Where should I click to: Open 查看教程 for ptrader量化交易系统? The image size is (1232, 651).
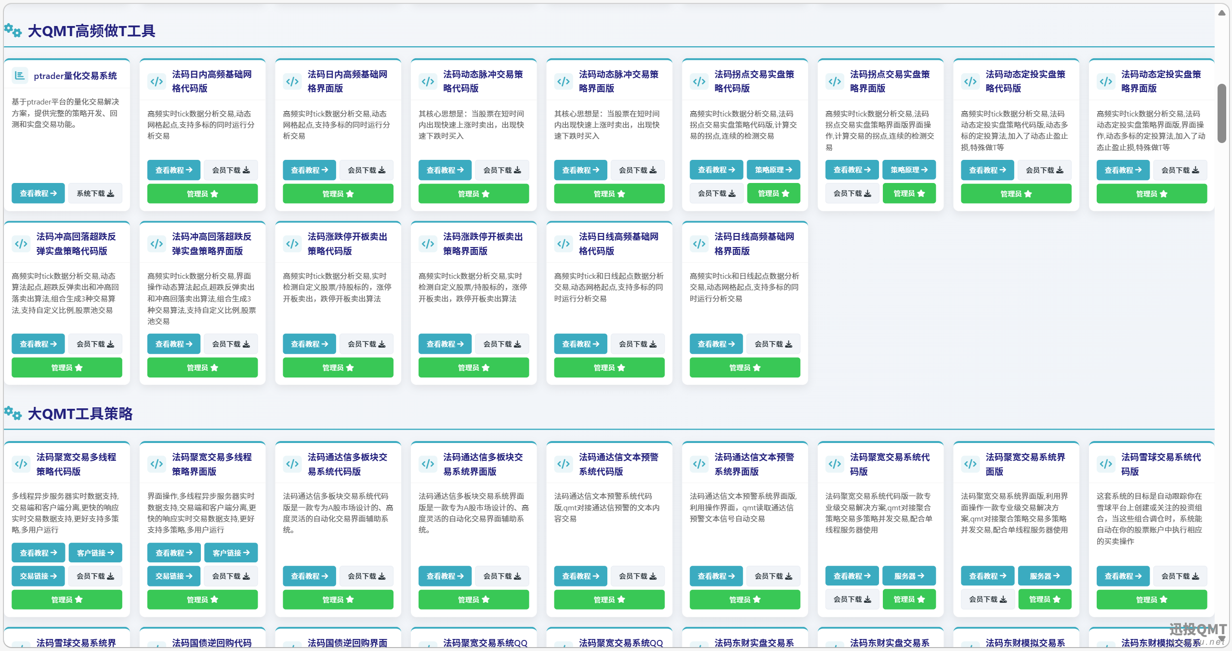38,193
